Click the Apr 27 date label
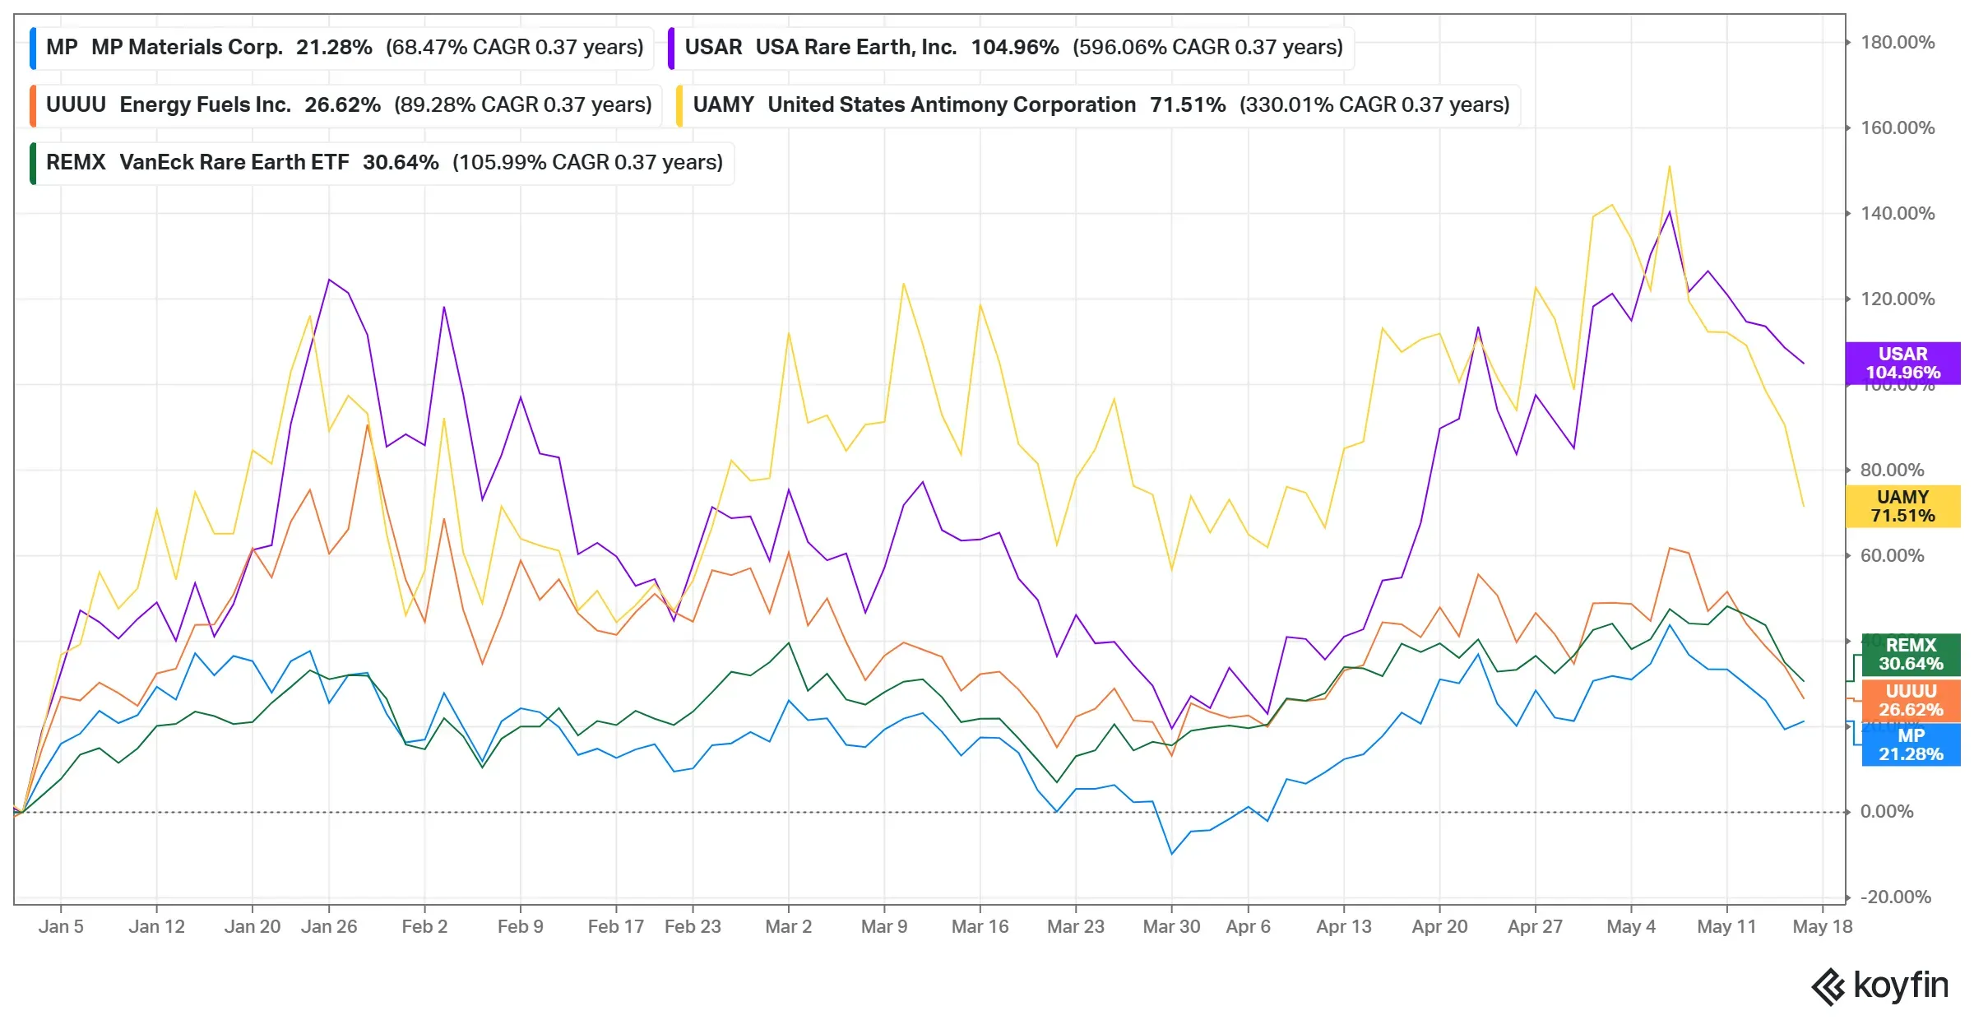Image resolution: width=1974 pixels, height=1020 pixels. pyautogui.click(x=1535, y=927)
